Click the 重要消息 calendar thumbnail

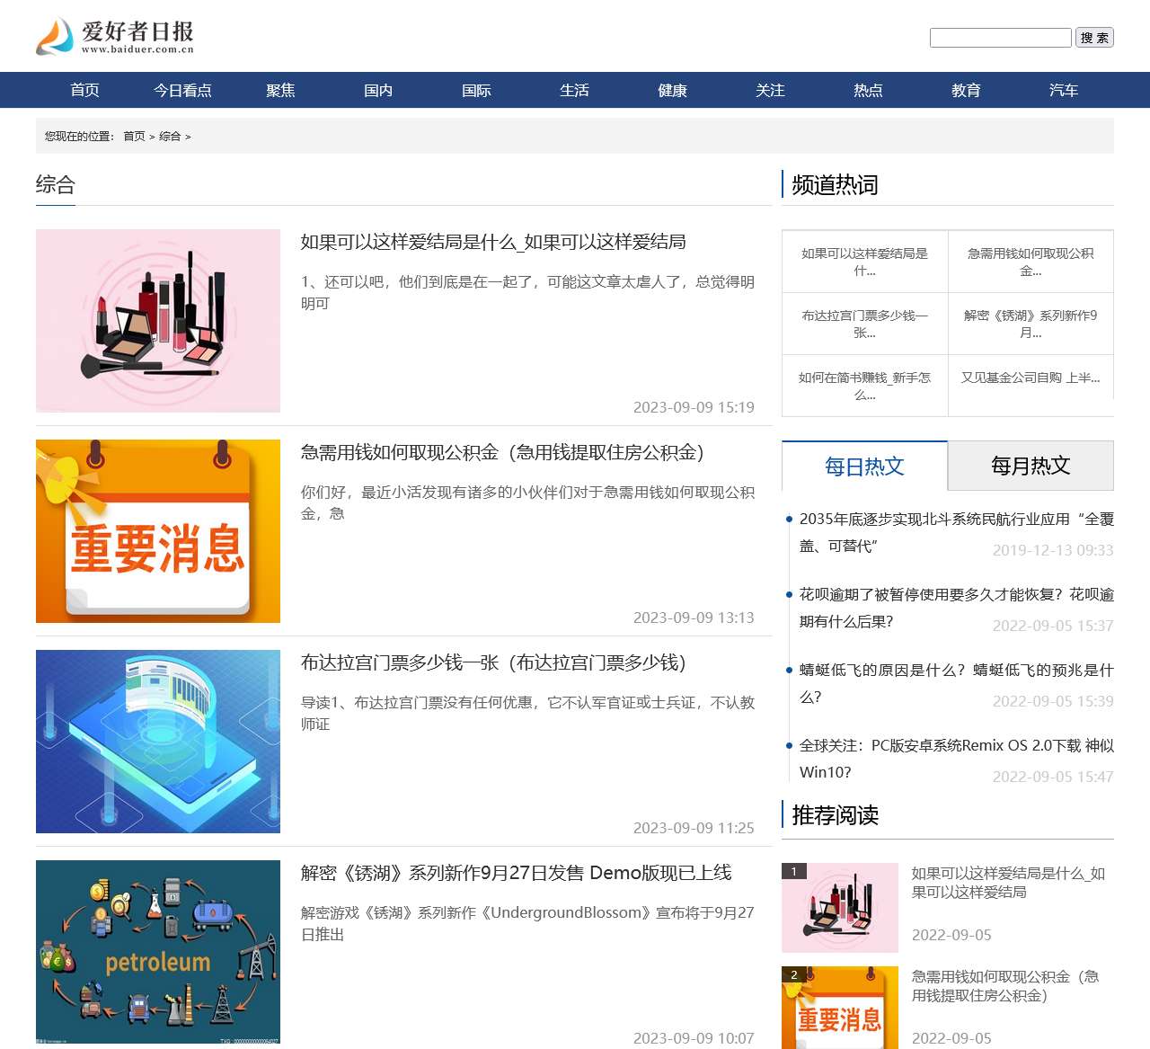pyautogui.click(x=157, y=530)
